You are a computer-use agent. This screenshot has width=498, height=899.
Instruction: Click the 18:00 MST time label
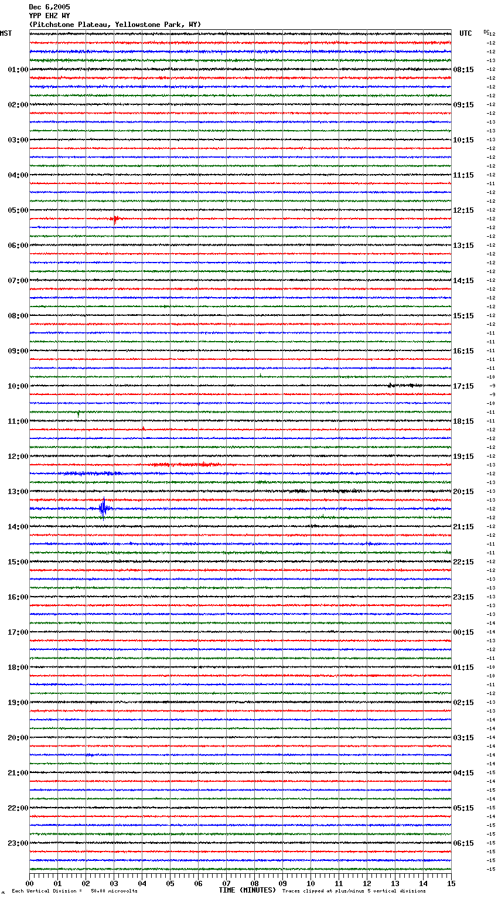(18, 668)
